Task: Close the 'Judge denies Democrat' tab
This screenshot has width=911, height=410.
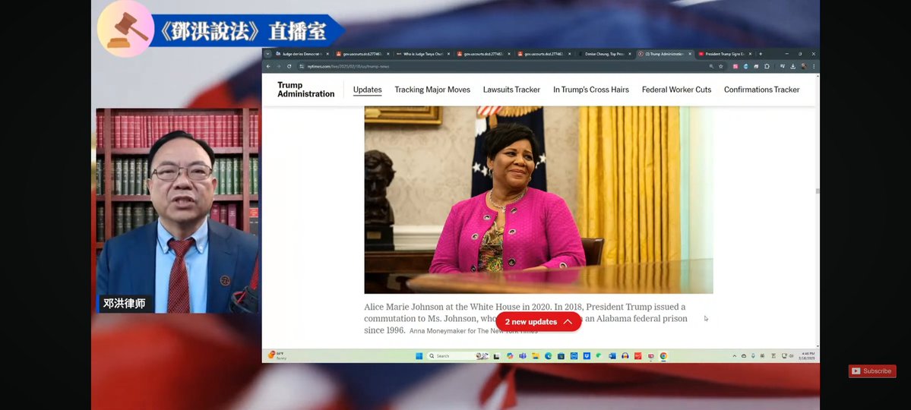Action: pos(327,54)
